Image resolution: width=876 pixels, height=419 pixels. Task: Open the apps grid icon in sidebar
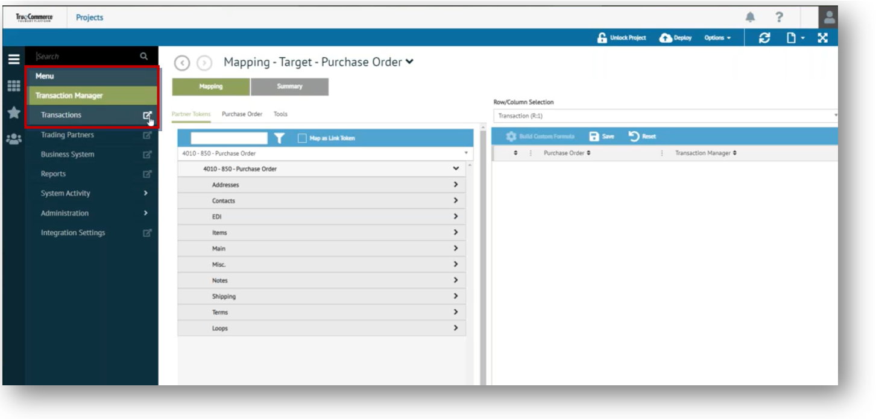(x=13, y=86)
